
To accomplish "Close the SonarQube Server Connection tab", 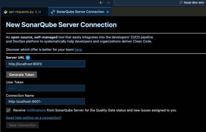I will pos(108,12).
